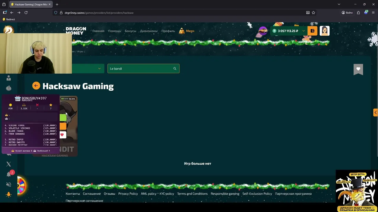The height and width of the screenshot is (212, 378).
Task: Open the Партнерская программа footer link
Action: click(x=293, y=194)
